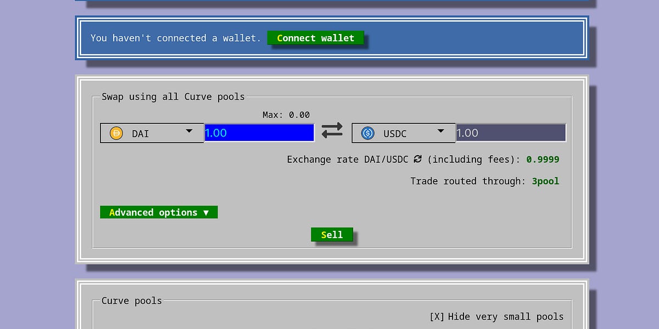Click the down-arrow inside Advanced options
Viewport: 659px width, 329px height.
tap(206, 212)
